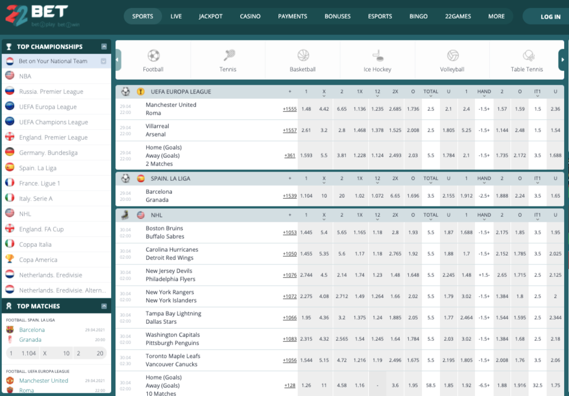Select the Volleyball sport icon
Image resolution: width=569 pixels, height=396 pixels.
452,56
